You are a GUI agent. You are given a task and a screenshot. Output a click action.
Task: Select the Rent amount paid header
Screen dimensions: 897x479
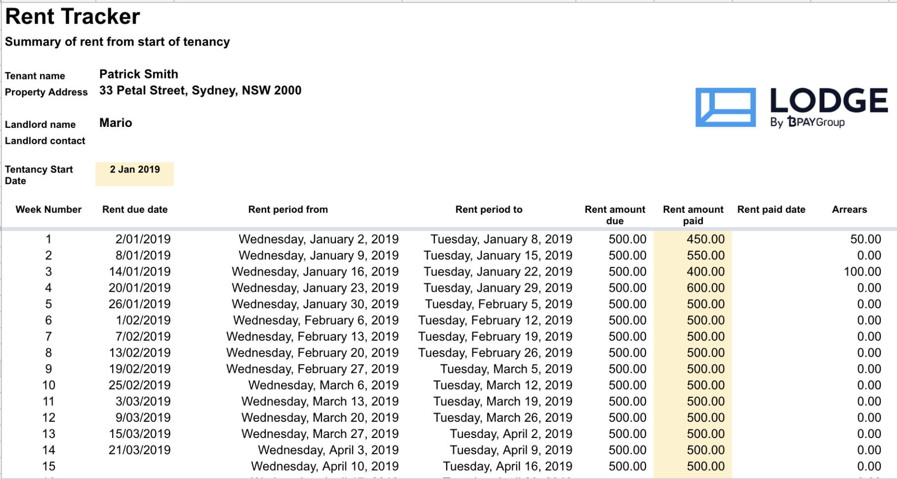click(x=693, y=215)
